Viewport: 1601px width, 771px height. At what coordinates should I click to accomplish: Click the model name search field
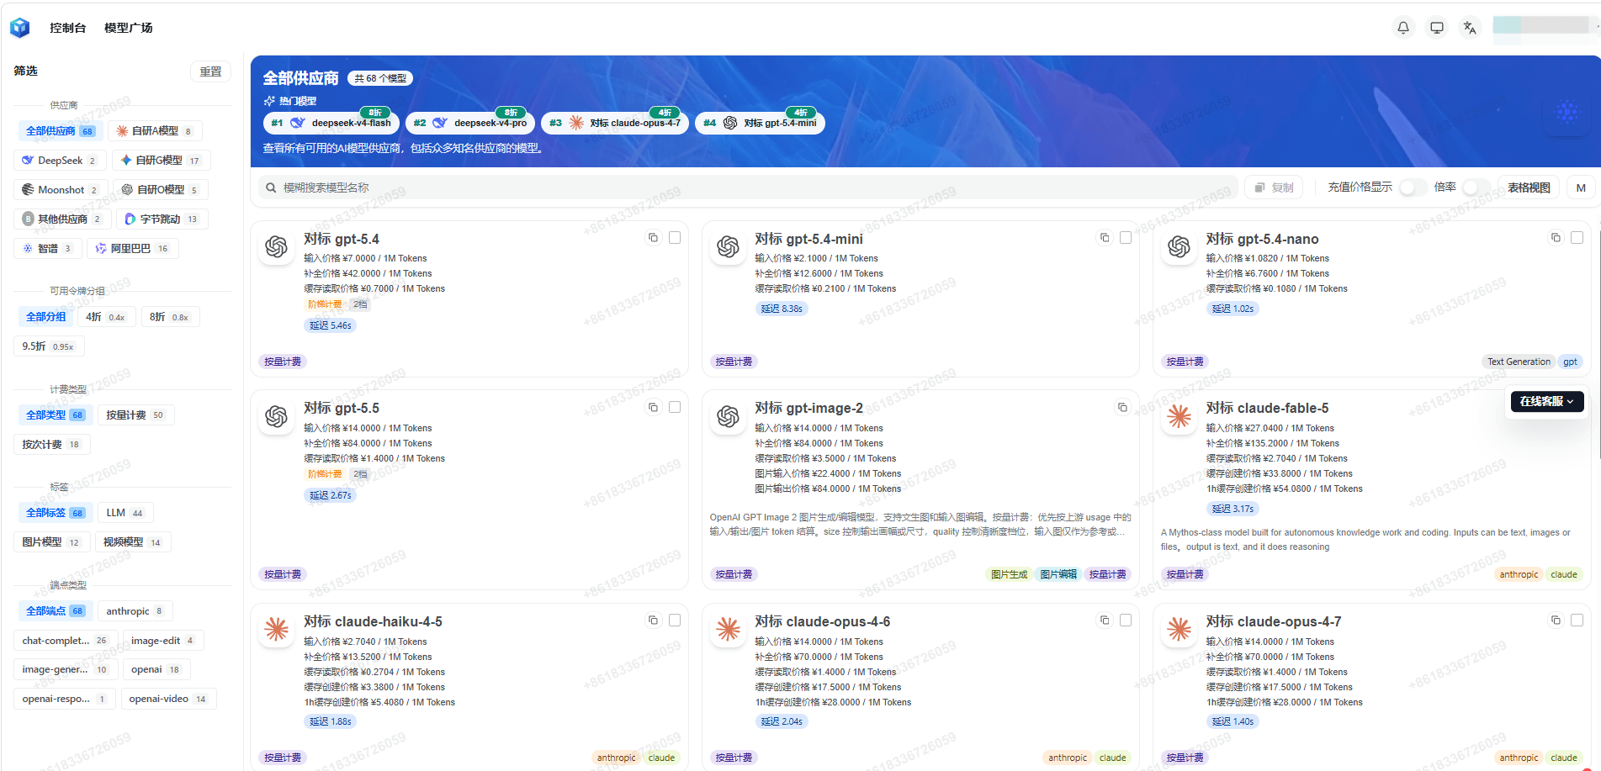(x=748, y=187)
